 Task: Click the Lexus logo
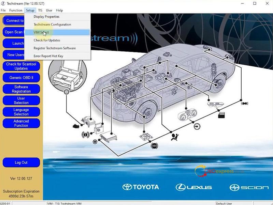(194, 187)
